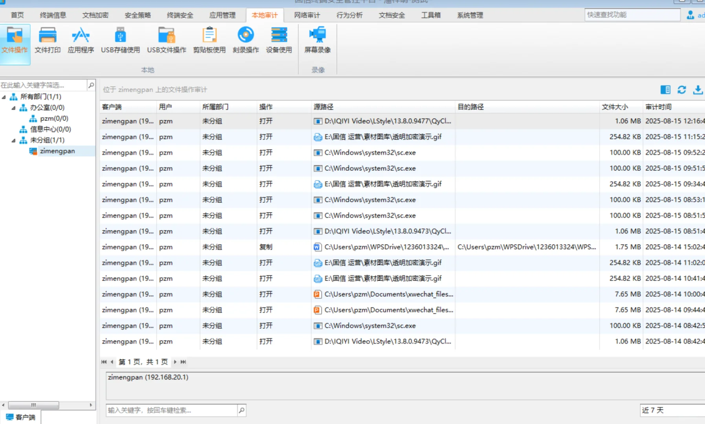Switch to the 首页 tab

tap(17, 15)
